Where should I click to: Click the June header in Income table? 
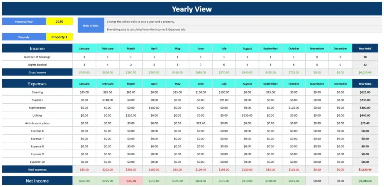tap(201, 48)
